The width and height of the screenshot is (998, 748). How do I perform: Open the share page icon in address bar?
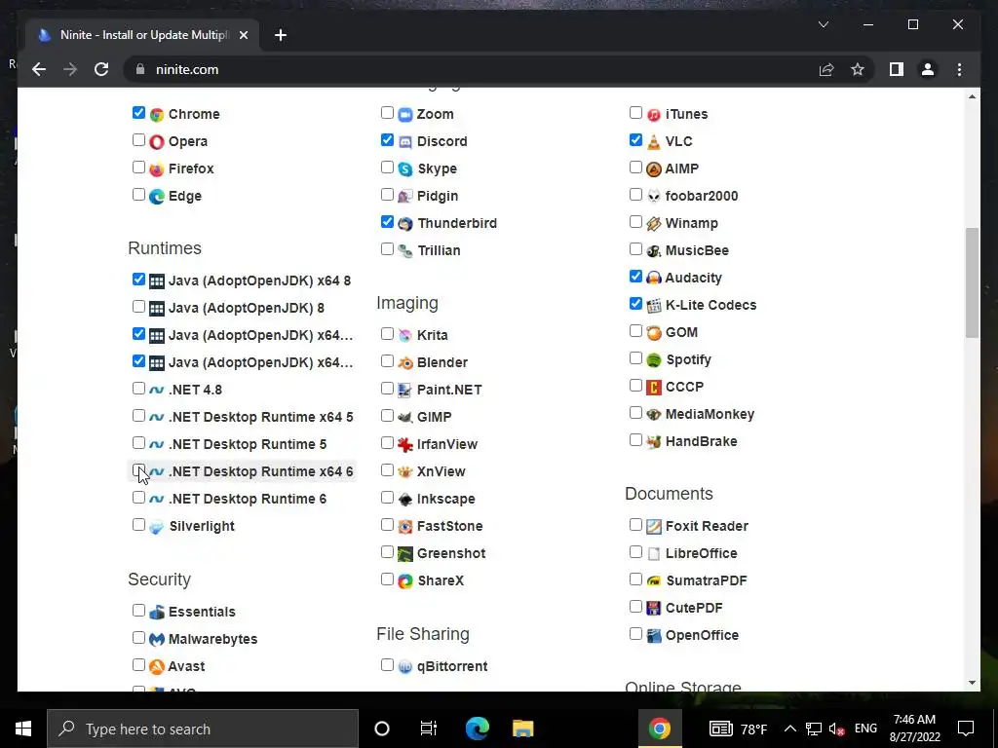pos(826,69)
